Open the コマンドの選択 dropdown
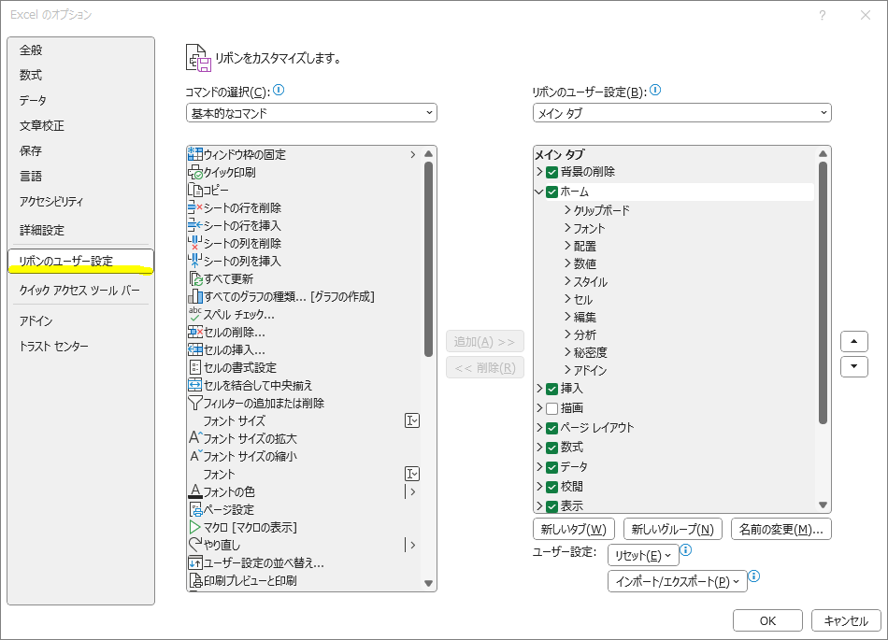888x640 pixels. [x=311, y=113]
